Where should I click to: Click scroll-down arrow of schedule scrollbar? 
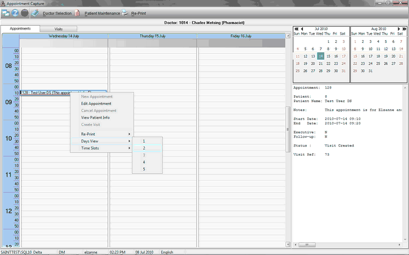coord(288,244)
